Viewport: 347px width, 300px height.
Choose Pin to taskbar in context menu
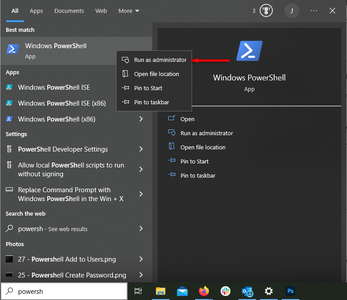tap(151, 102)
